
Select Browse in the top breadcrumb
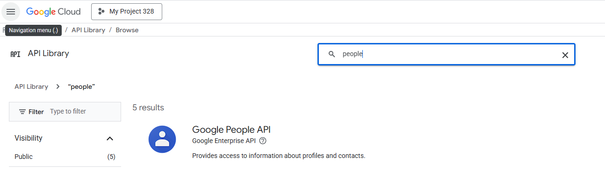(x=127, y=30)
